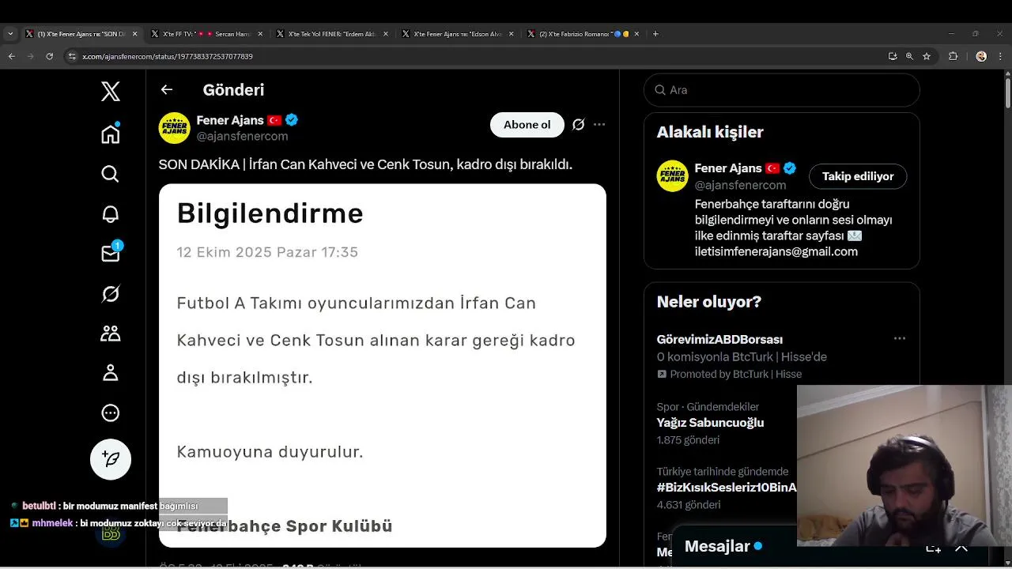The height and width of the screenshot is (569, 1012).
Task: Open the Bilgilendirme announcement image
Action: pyautogui.click(x=383, y=366)
